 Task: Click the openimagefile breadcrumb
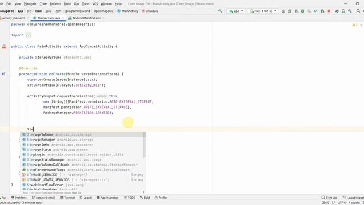104,11
